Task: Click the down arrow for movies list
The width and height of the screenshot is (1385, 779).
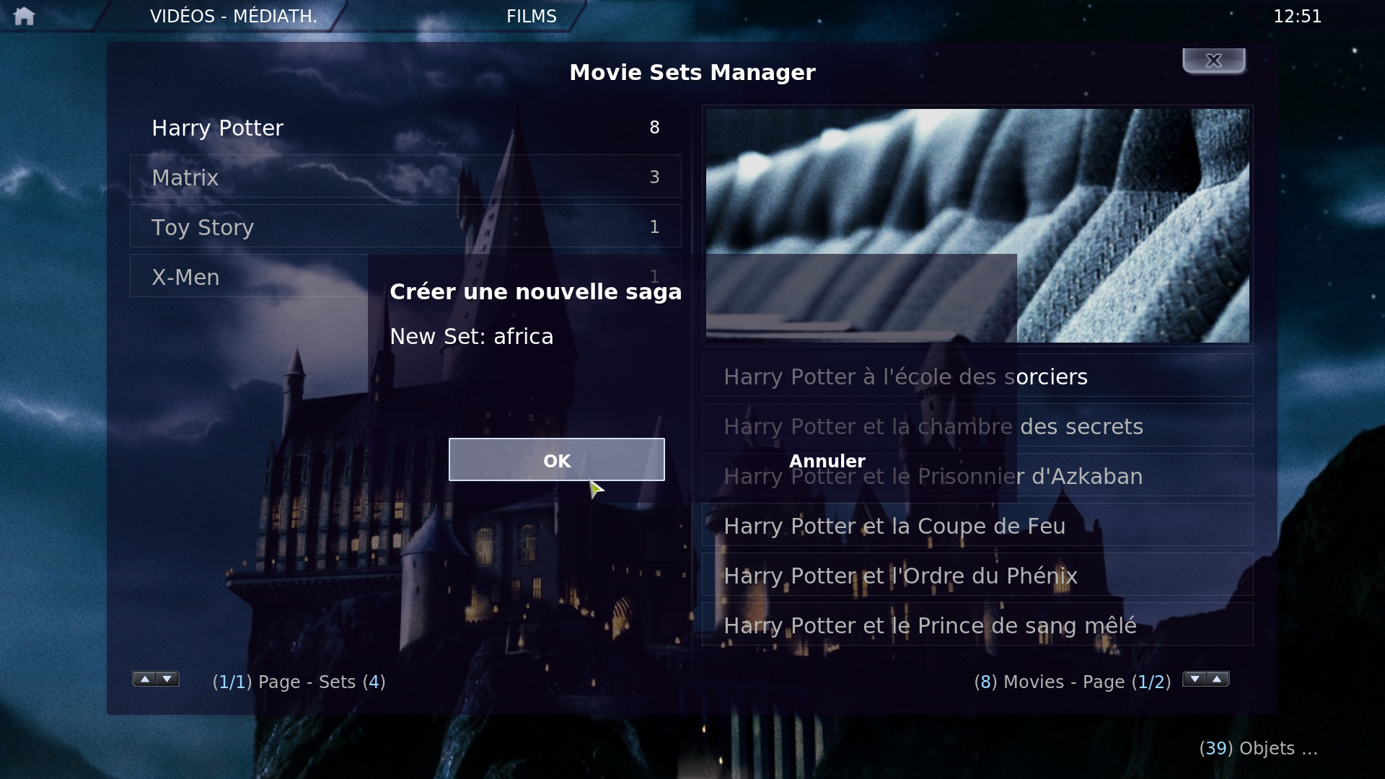Action: [x=1195, y=679]
